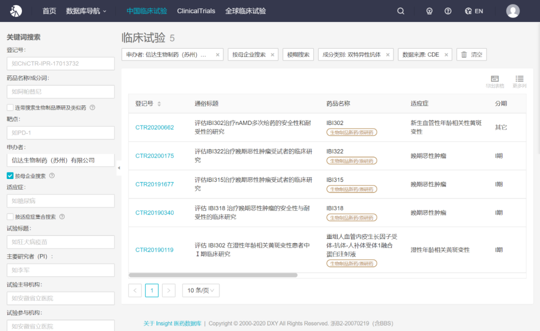Focus the 靶点 input field
The height and width of the screenshot is (331, 540).
click(60, 133)
